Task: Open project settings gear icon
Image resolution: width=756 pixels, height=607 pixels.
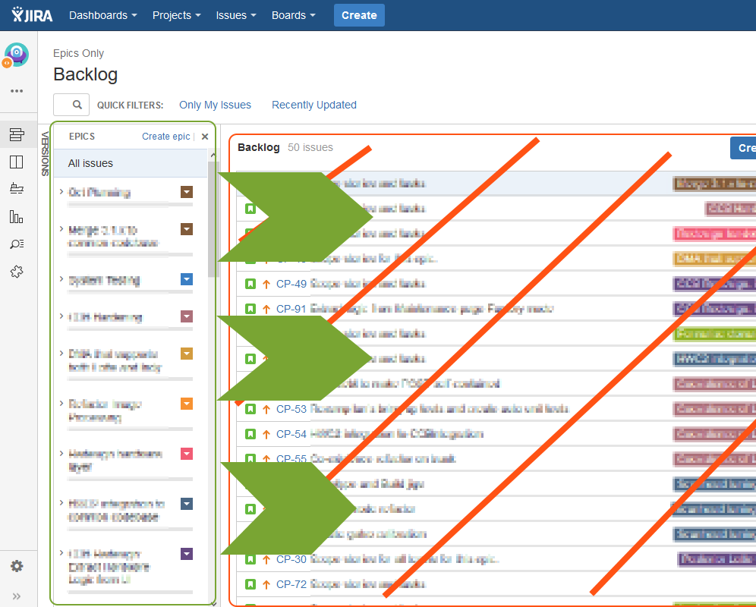Action: 17,566
